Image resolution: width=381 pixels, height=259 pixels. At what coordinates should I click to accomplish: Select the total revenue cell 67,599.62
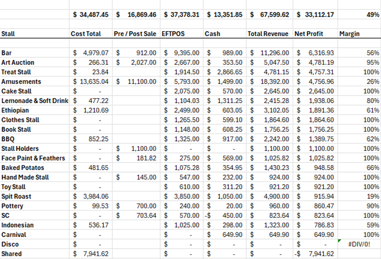tap(270, 15)
